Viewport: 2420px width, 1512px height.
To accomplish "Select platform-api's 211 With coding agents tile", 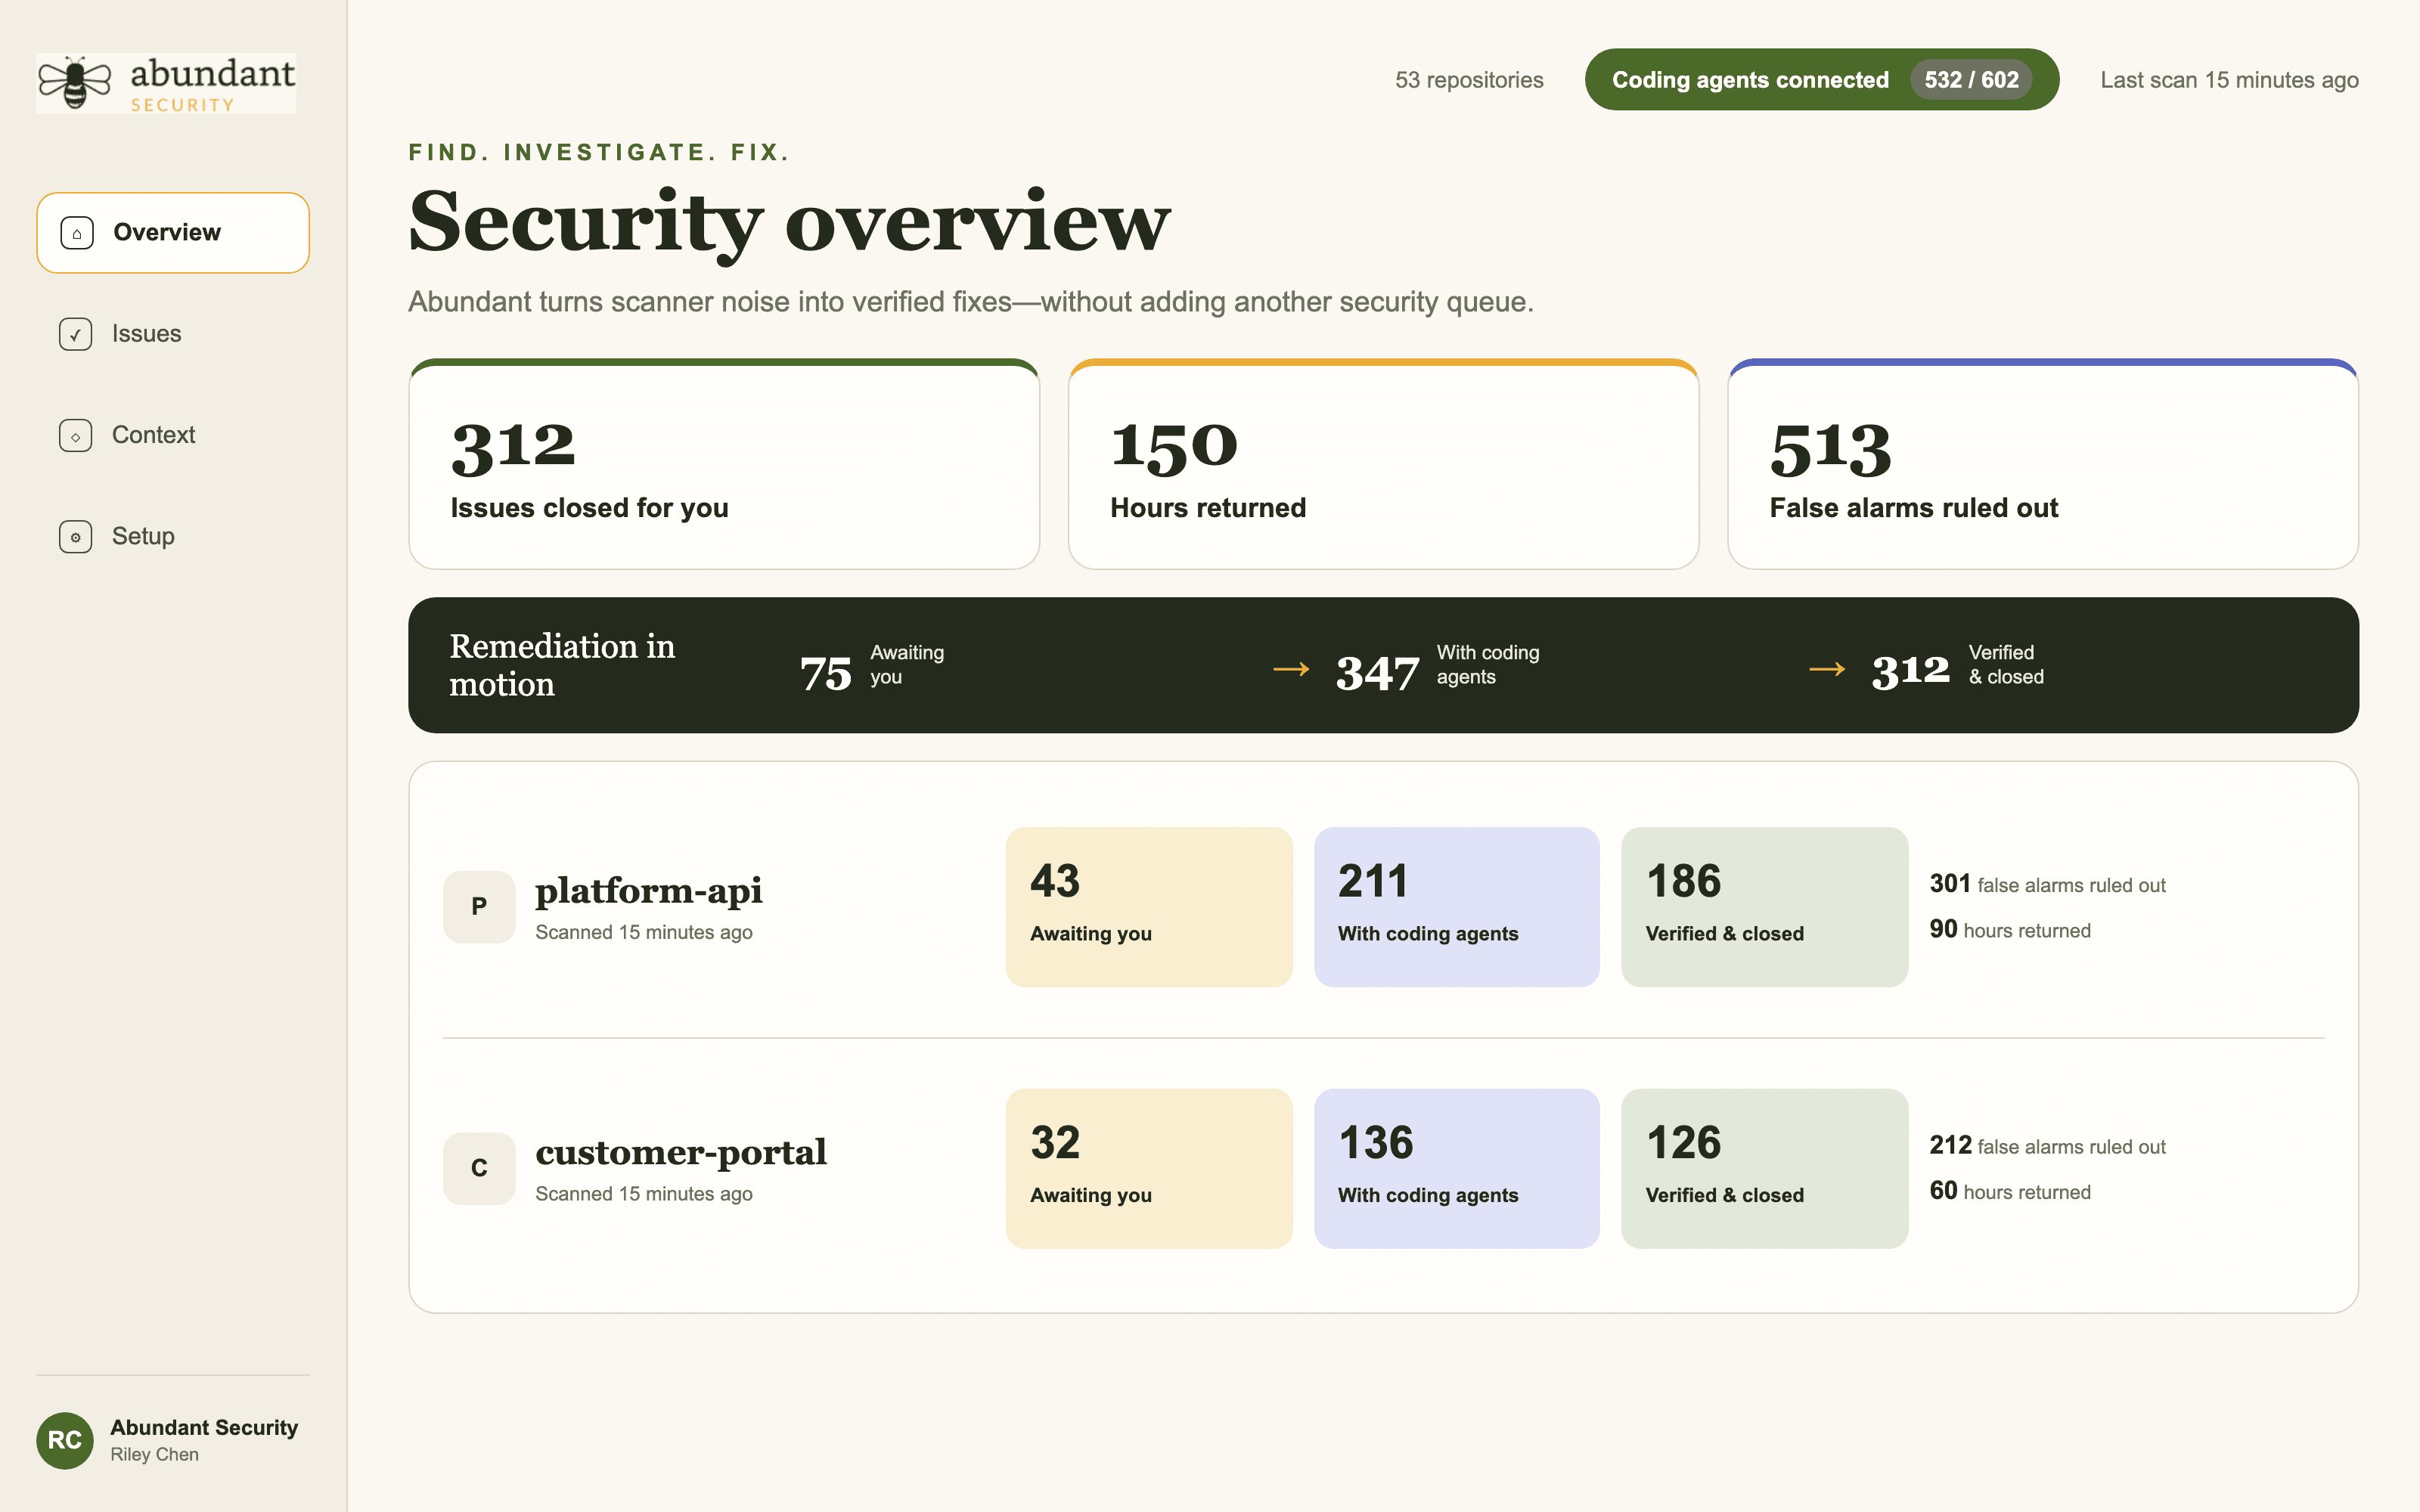I will [1456, 906].
